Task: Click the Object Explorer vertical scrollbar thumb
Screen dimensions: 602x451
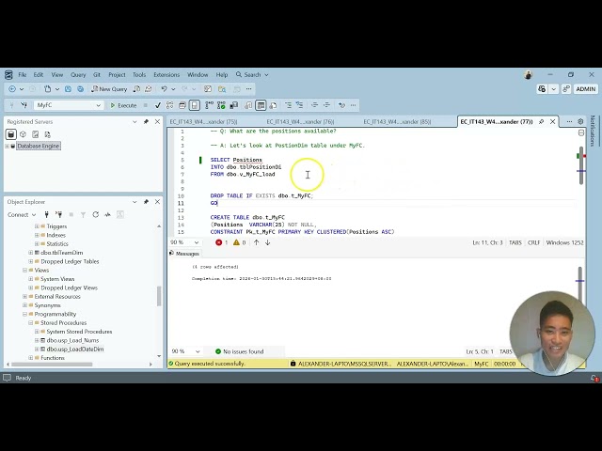Action: (x=159, y=296)
